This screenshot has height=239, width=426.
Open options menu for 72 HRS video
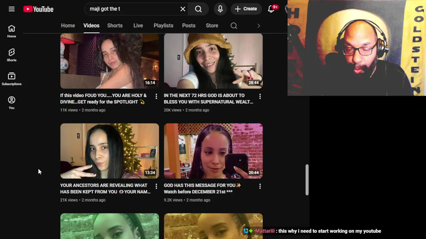pos(260,96)
